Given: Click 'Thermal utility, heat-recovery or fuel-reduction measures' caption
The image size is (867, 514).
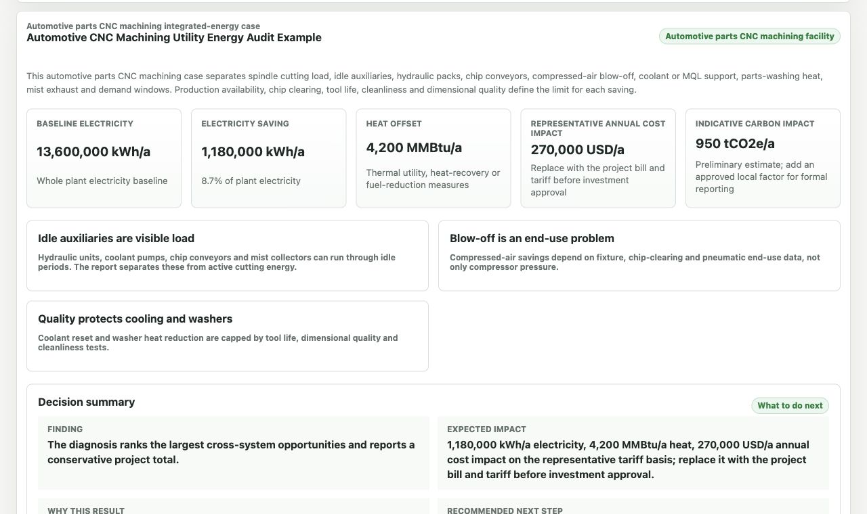Looking at the screenshot, I should pos(433,179).
